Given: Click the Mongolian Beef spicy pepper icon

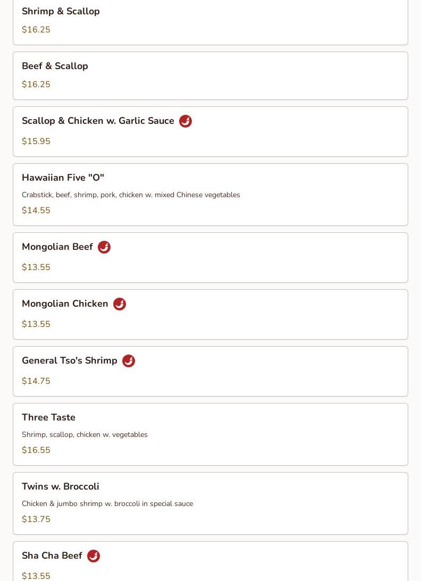Looking at the screenshot, I should (104, 247).
